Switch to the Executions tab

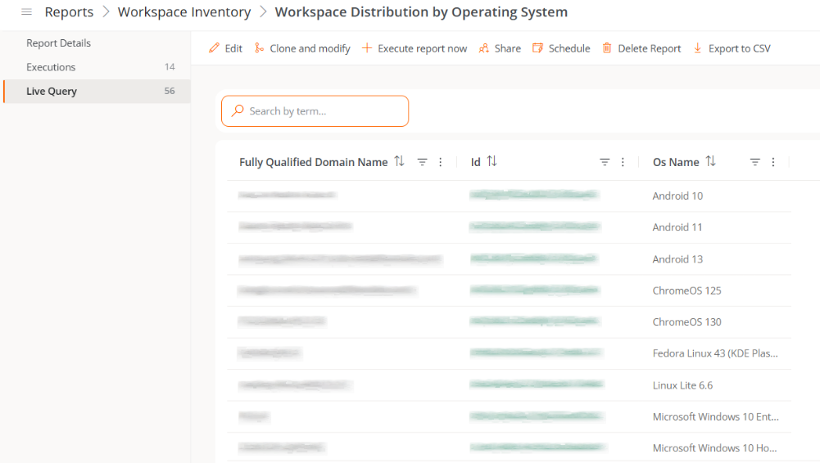(51, 67)
